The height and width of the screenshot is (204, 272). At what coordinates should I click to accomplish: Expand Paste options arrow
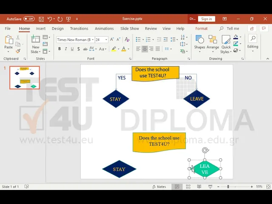pos(8,52)
